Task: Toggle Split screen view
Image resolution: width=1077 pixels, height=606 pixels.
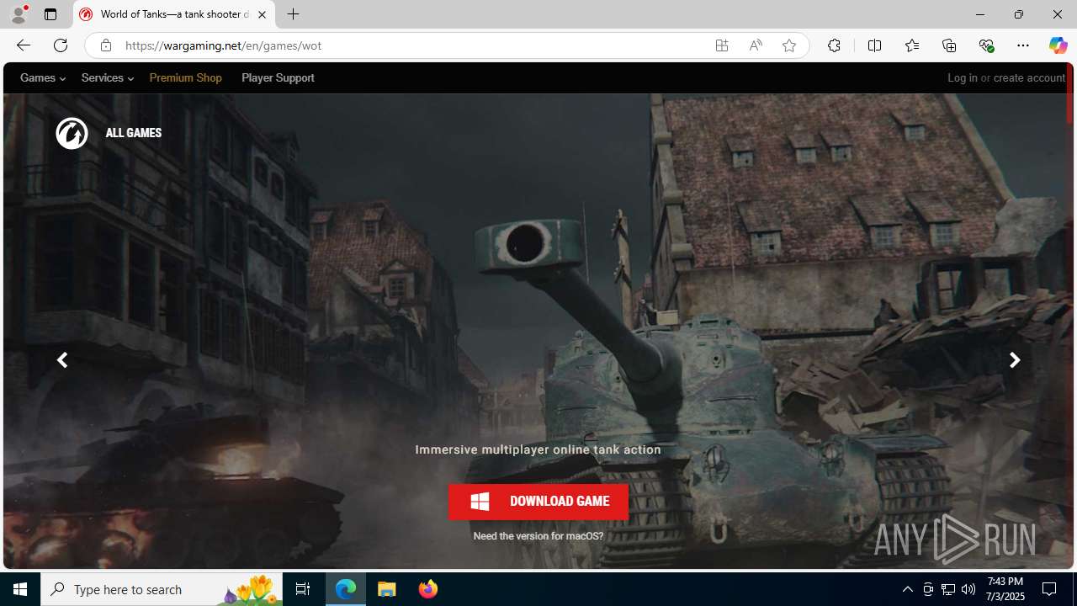Action: [874, 45]
